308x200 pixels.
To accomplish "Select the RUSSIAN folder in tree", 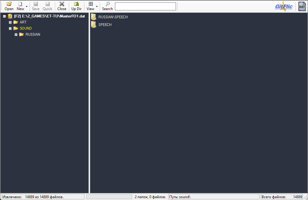I will point(33,35).
